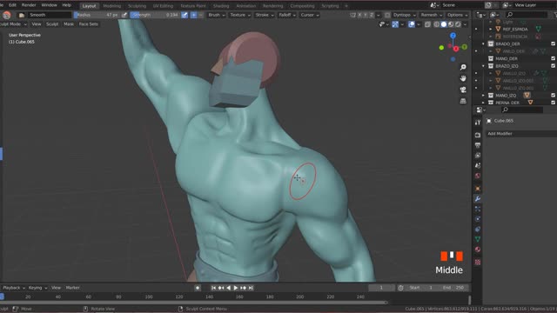The width and height of the screenshot is (557, 313).
Task: Toggle the viewport gizmo display
Action: tap(395, 24)
